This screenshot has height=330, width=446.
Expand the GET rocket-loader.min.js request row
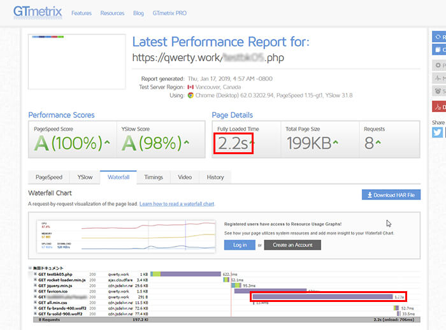point(35,280)
